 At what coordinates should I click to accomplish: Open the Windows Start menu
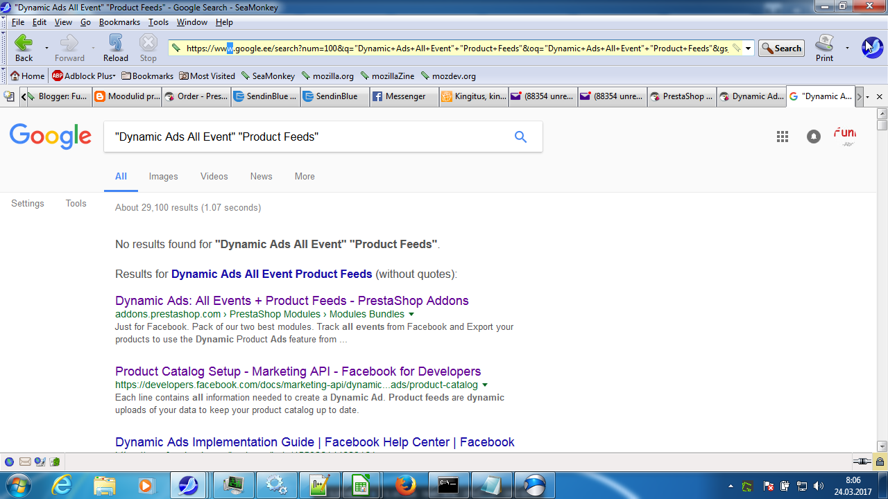coord(18,485)
